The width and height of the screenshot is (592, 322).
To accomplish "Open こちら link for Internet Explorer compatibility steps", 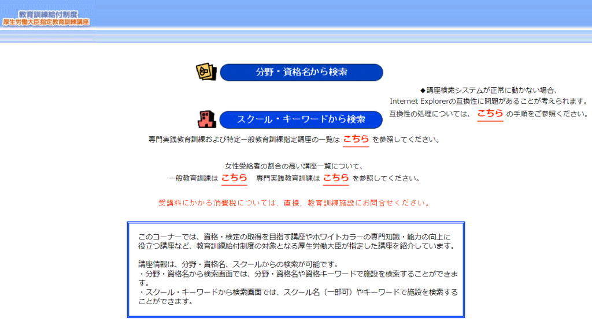I will click(490, 114).
